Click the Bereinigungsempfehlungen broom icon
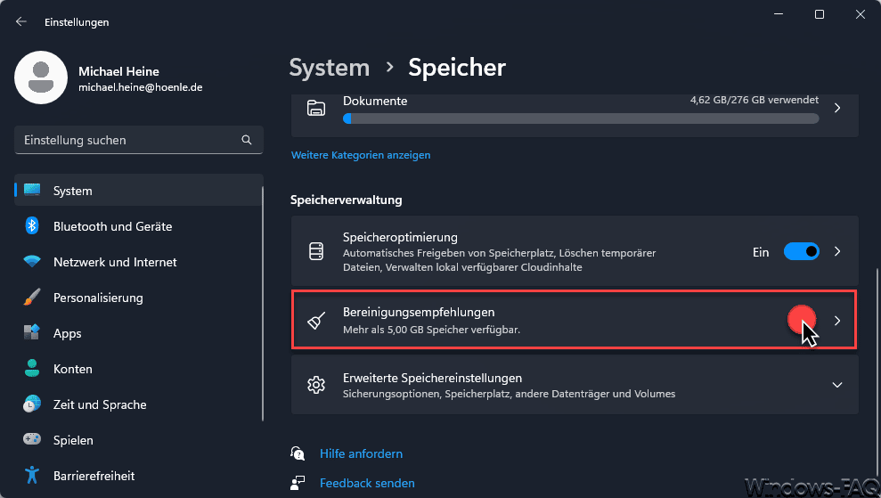 tap(316, 321)
